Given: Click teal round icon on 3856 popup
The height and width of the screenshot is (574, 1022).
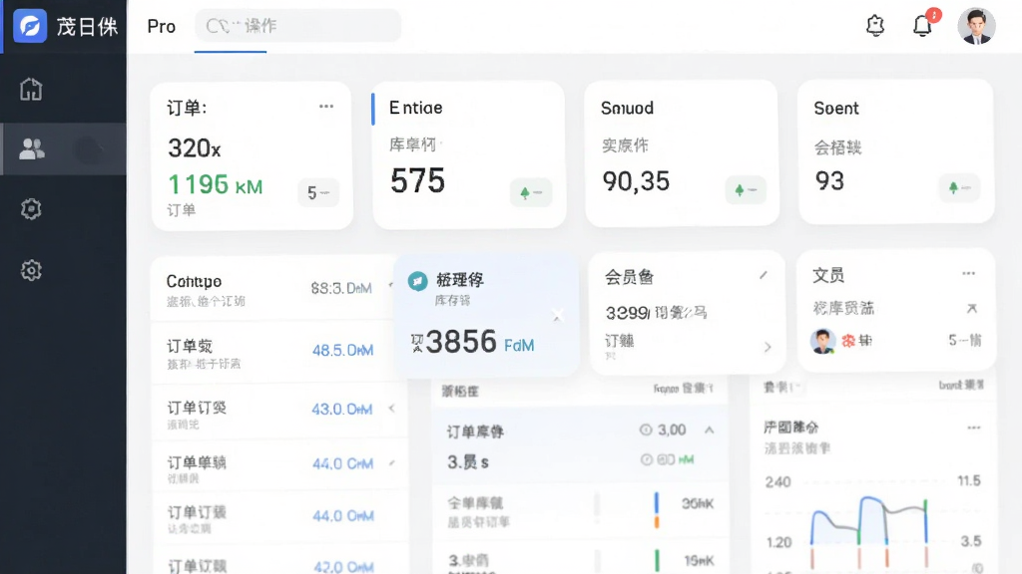Looking at the screenshot, I should click(417, 281).
